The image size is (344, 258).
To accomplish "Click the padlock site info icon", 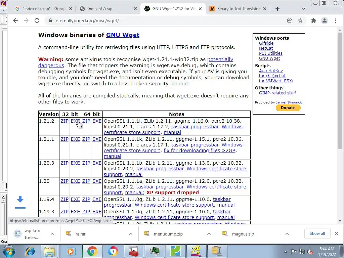I will pyautogui.click(x=50, y=20).
